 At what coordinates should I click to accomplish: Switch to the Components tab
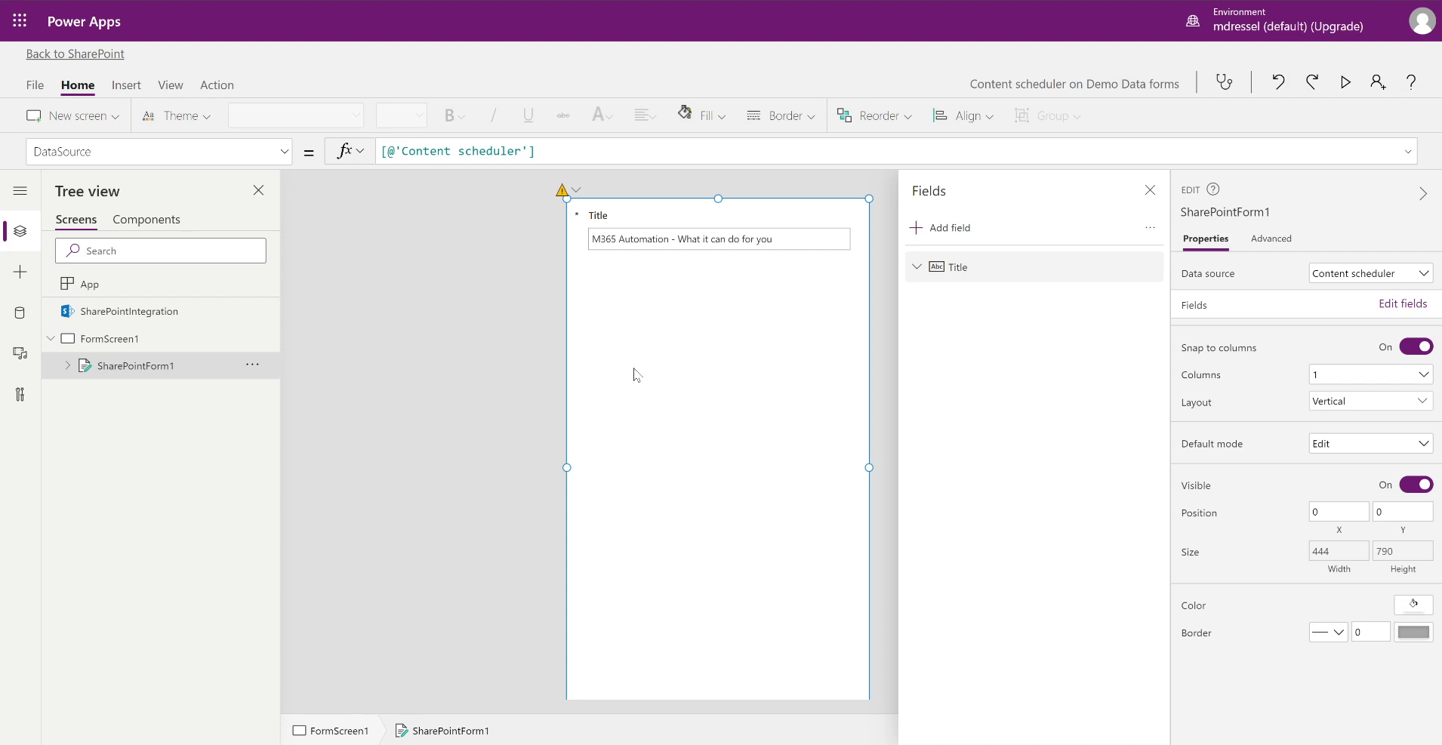146,220
